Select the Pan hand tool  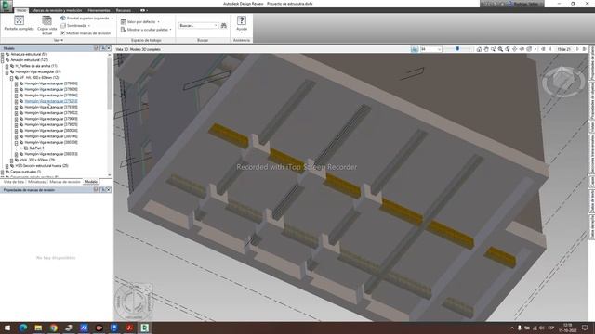[486, 49]
